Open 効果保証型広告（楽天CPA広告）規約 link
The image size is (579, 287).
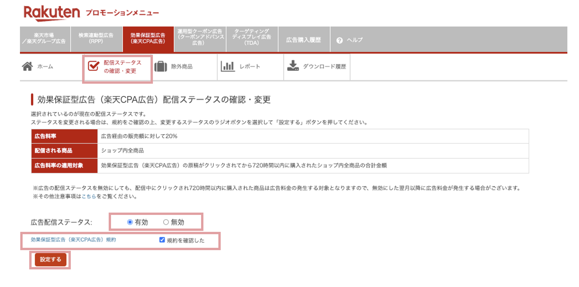(73, 239)
